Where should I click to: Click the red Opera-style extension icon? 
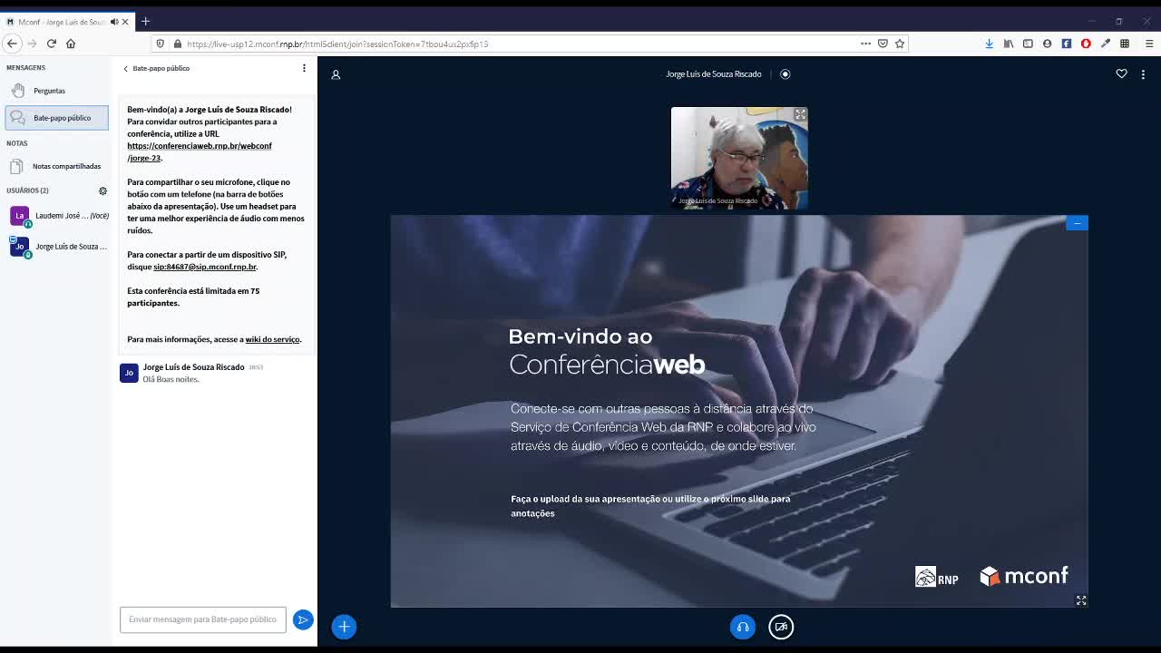[x=1086, y=44]
